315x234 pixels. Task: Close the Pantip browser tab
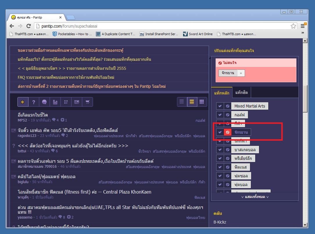tap(60, 17)
